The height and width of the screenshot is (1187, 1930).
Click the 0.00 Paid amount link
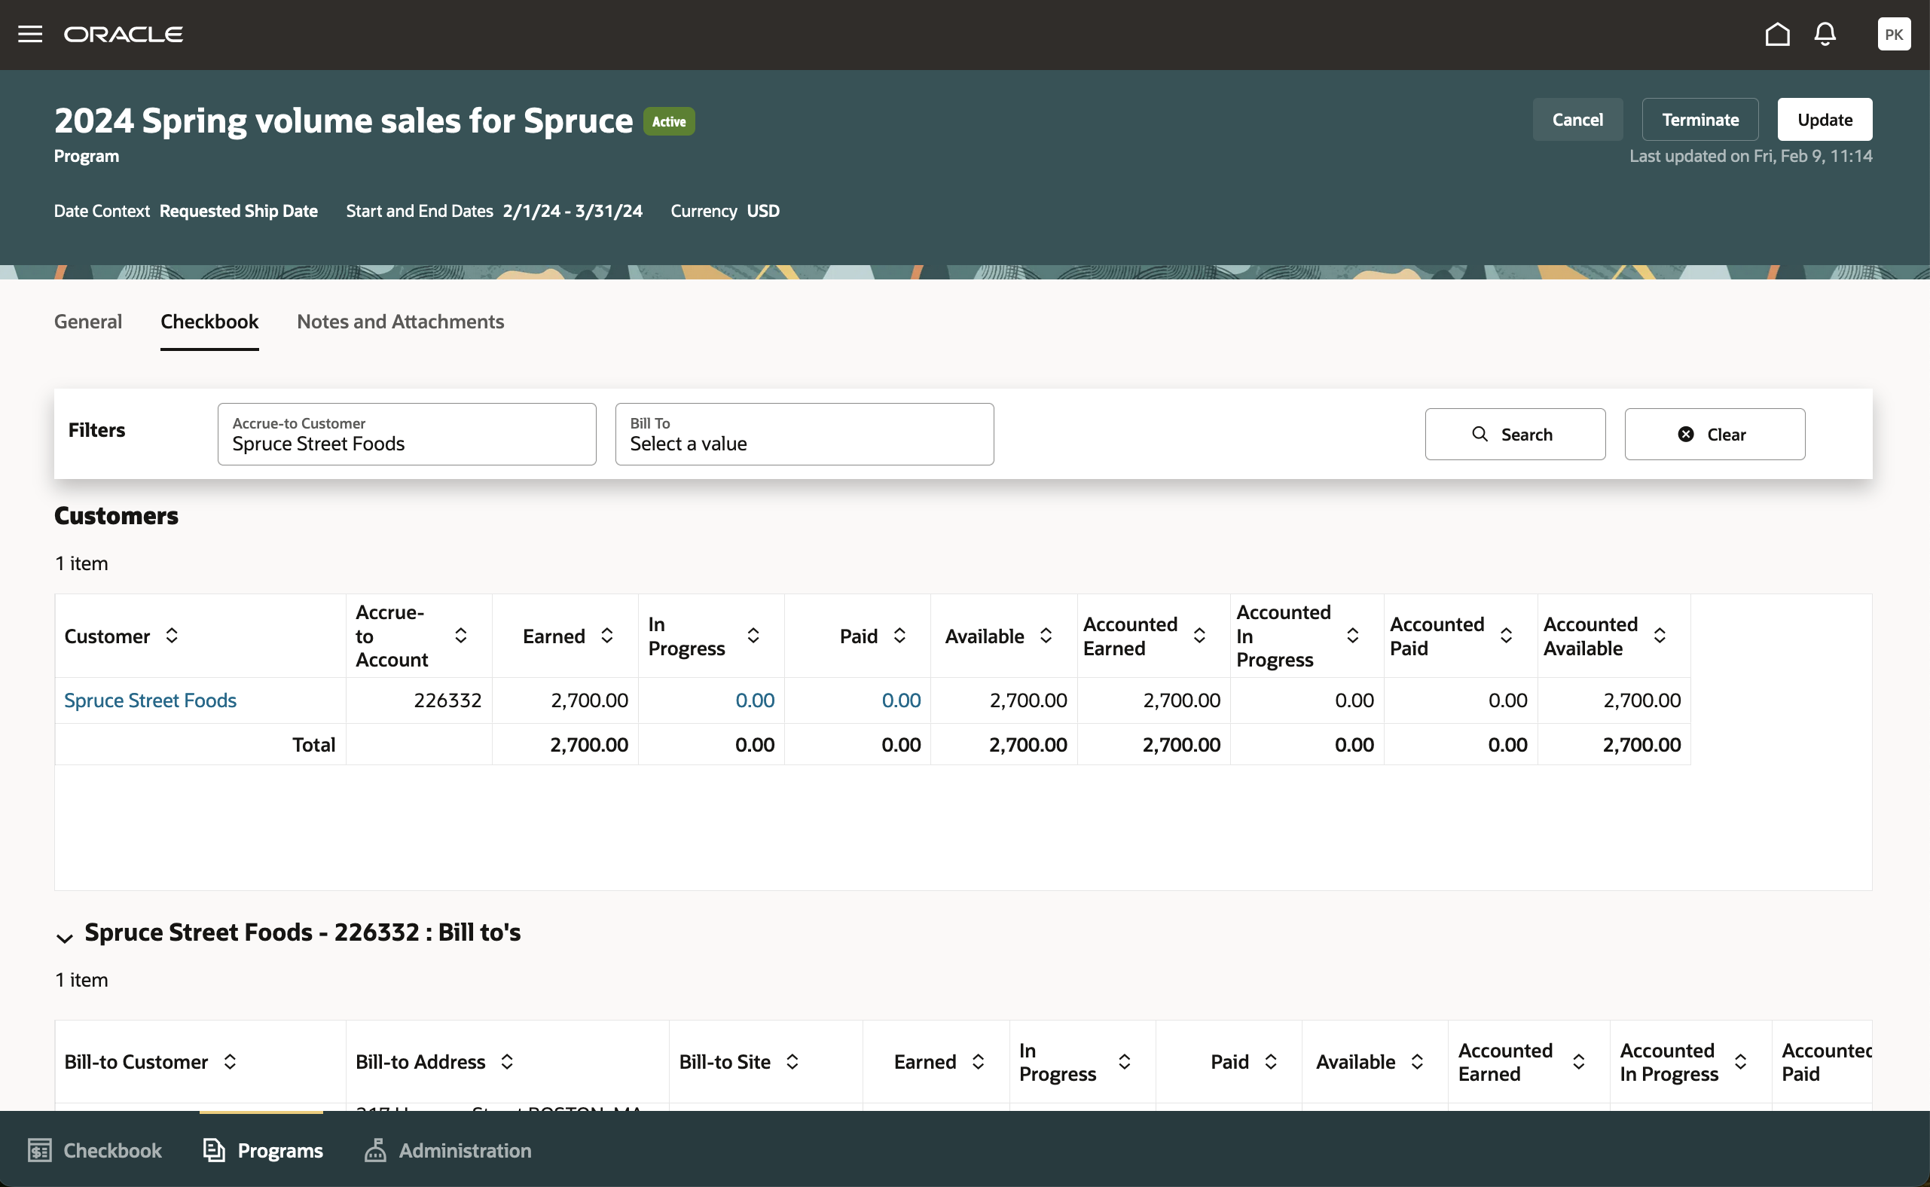pyautogui.click(x=901, y=700)
